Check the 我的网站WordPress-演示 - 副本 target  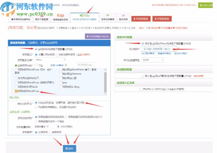coord(61,70)
